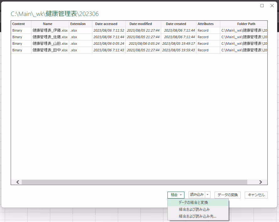
Task: Click date created 2023/08/05 19:49:17
Action: (x=179, y=44)
